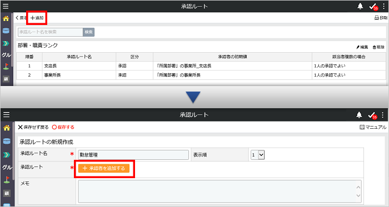Click 編集 edit for 部署・職責ランク
389x207 pixels.
coord(362,47)
